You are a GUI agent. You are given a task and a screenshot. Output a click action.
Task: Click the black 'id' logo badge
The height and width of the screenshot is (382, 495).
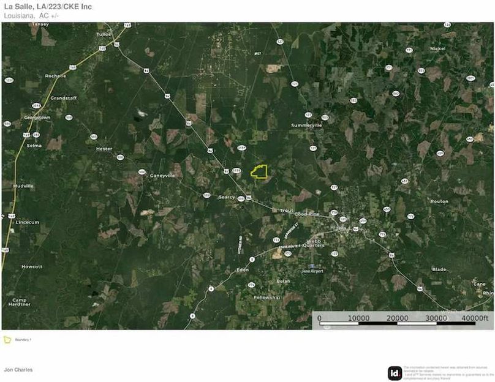pos(395,373)
